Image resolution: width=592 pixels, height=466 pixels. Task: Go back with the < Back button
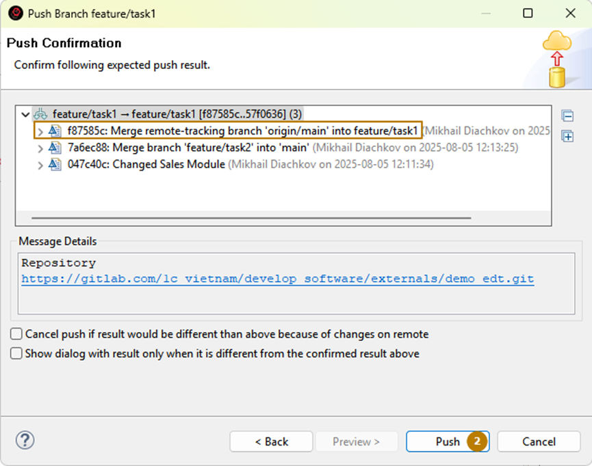tap(271, 441)
